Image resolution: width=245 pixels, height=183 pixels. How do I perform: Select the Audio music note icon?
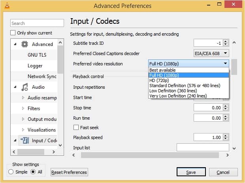click(x=24, y=87)
